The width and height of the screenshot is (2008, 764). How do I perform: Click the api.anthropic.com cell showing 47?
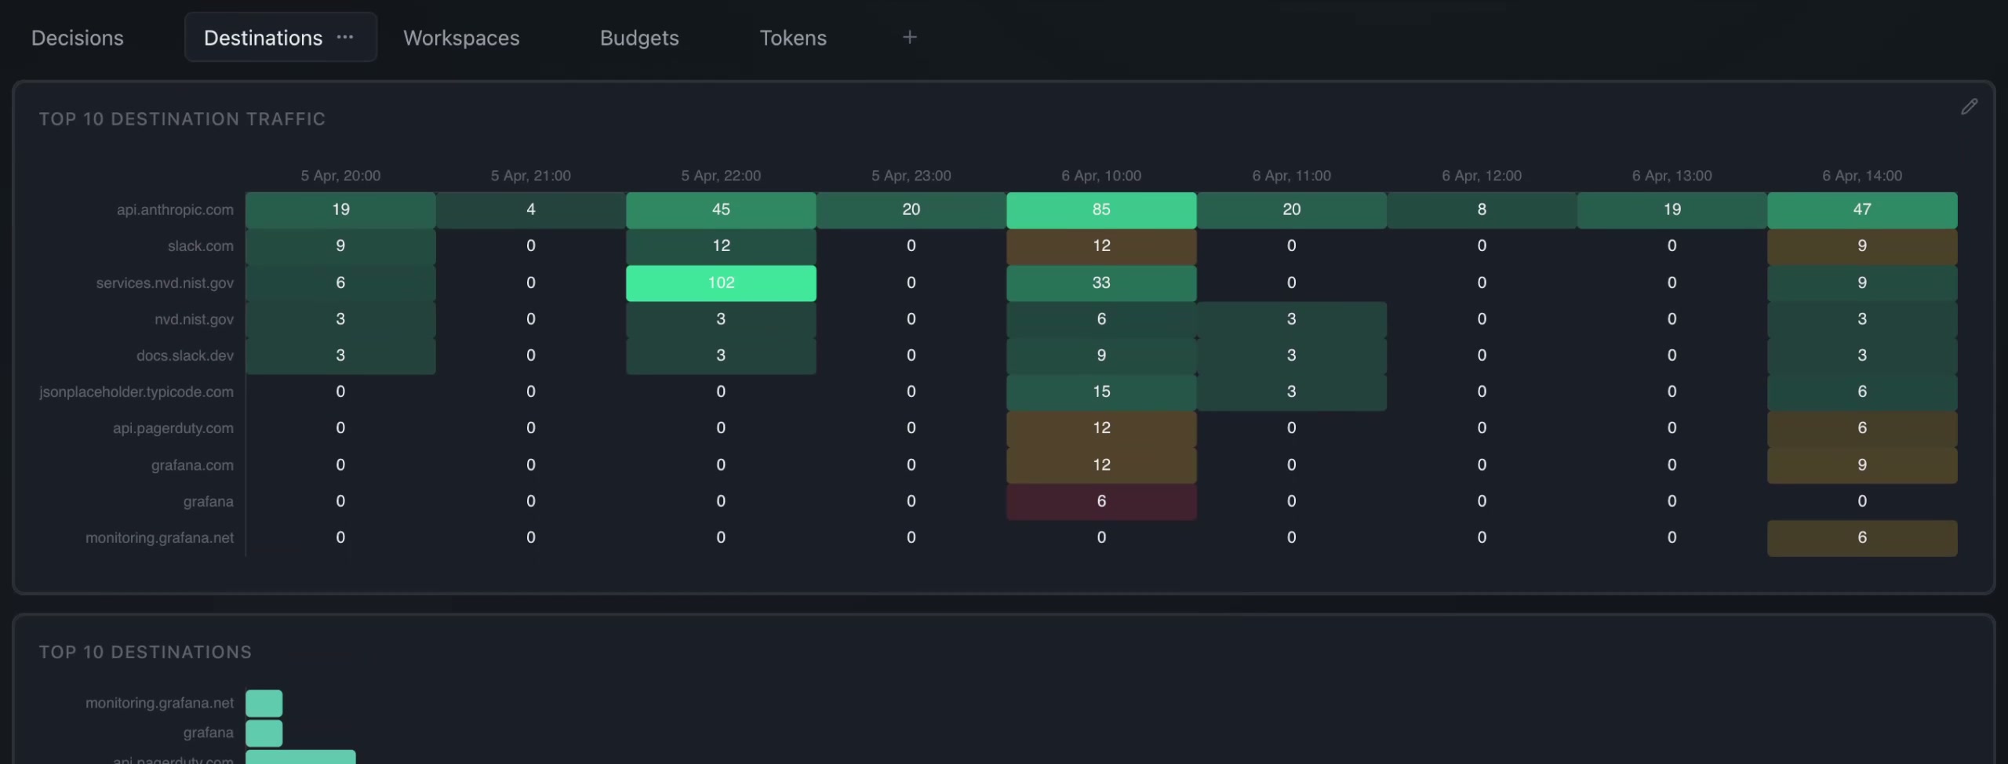coord(1861,209)
